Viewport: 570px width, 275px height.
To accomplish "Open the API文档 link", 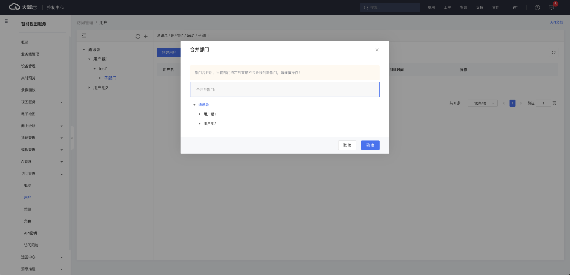I will [556, 22].
